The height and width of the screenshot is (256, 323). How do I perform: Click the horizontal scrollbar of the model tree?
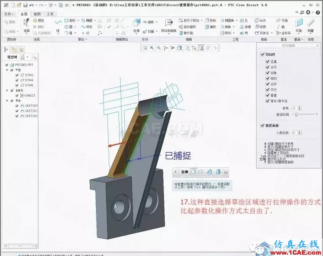[21, 246]
